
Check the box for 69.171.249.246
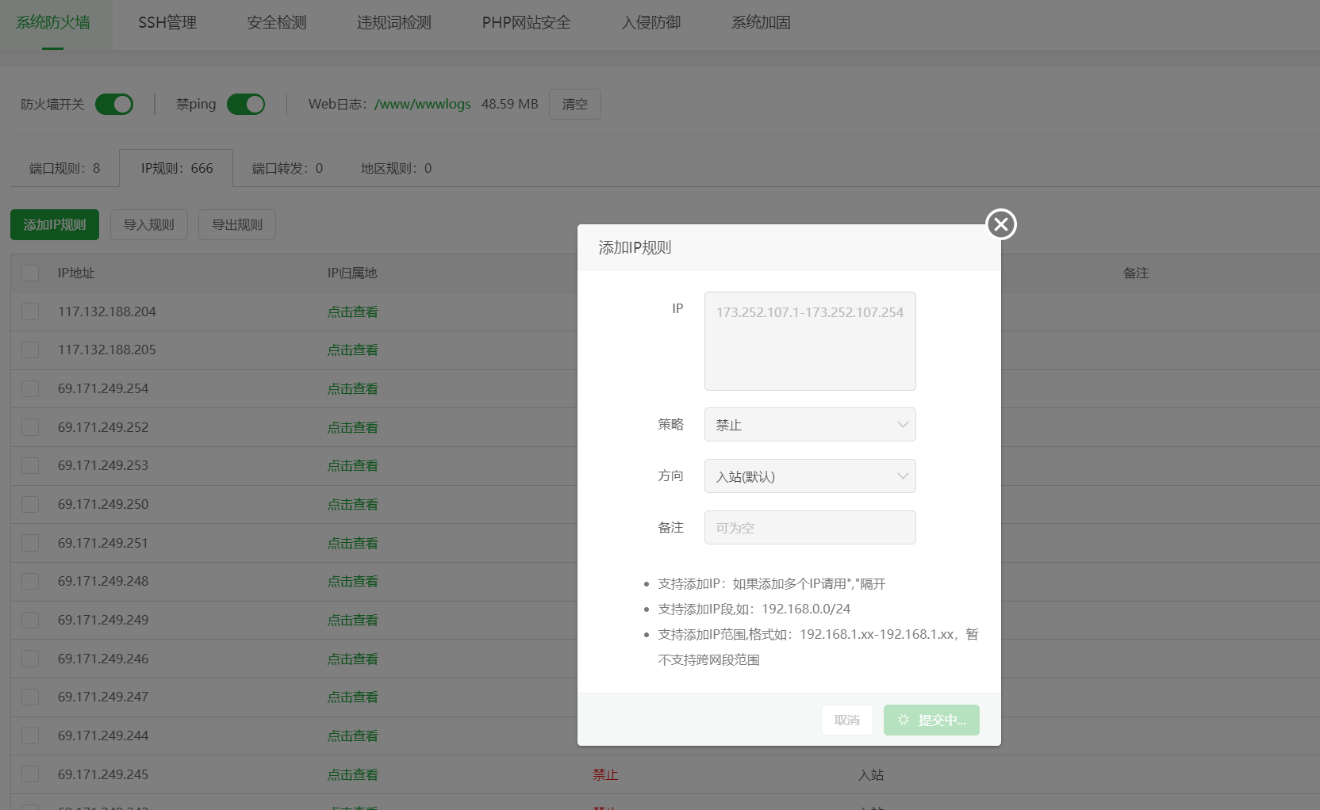[30, 659]
